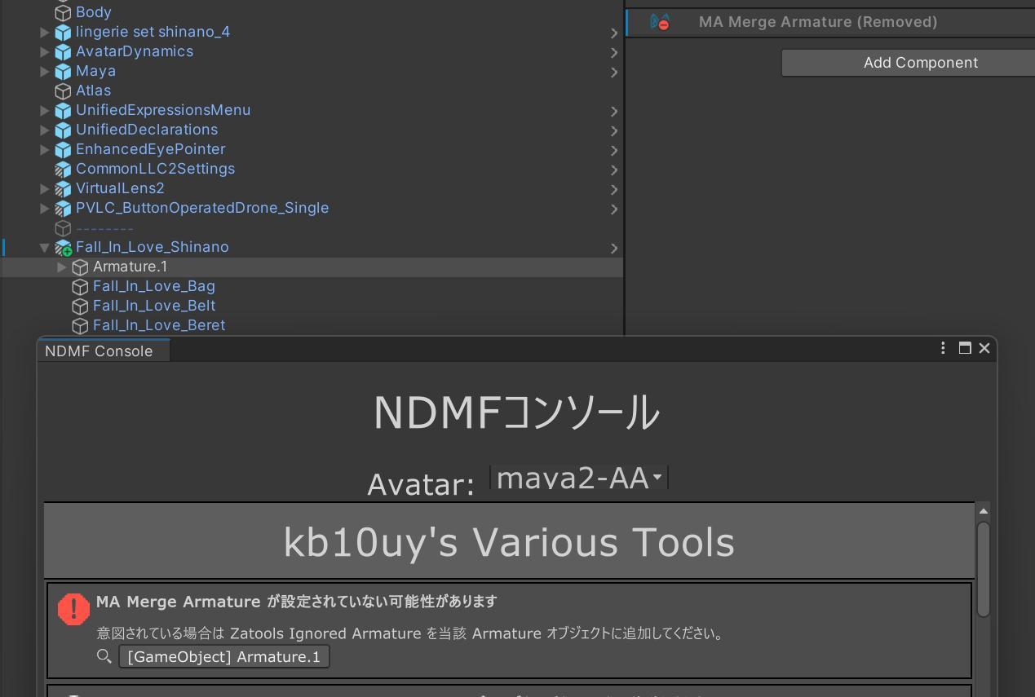The height and width of the screenshot is (697, 1035).
Task: Click the VirtualLens2 prefab cube icon
Action: tap(63, 188)
